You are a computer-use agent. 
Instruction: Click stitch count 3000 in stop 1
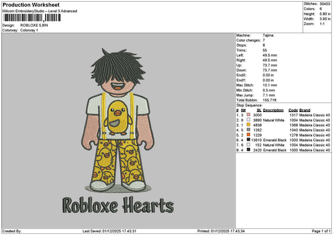tap(258, 115)
